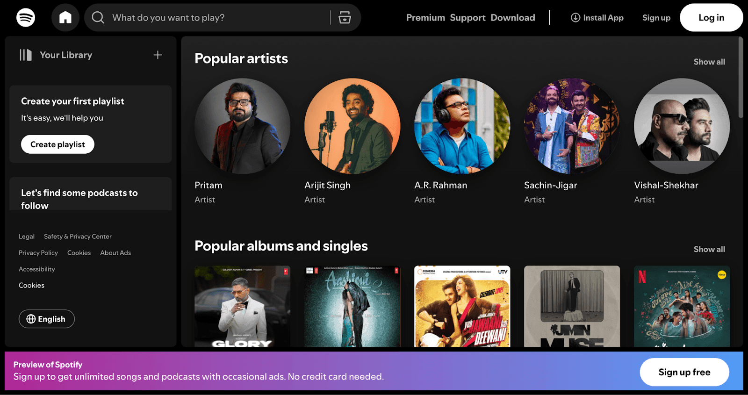This screenshot has width=748, height=395.
Task: Select the Glory album cover
Action: pos(242,306)
